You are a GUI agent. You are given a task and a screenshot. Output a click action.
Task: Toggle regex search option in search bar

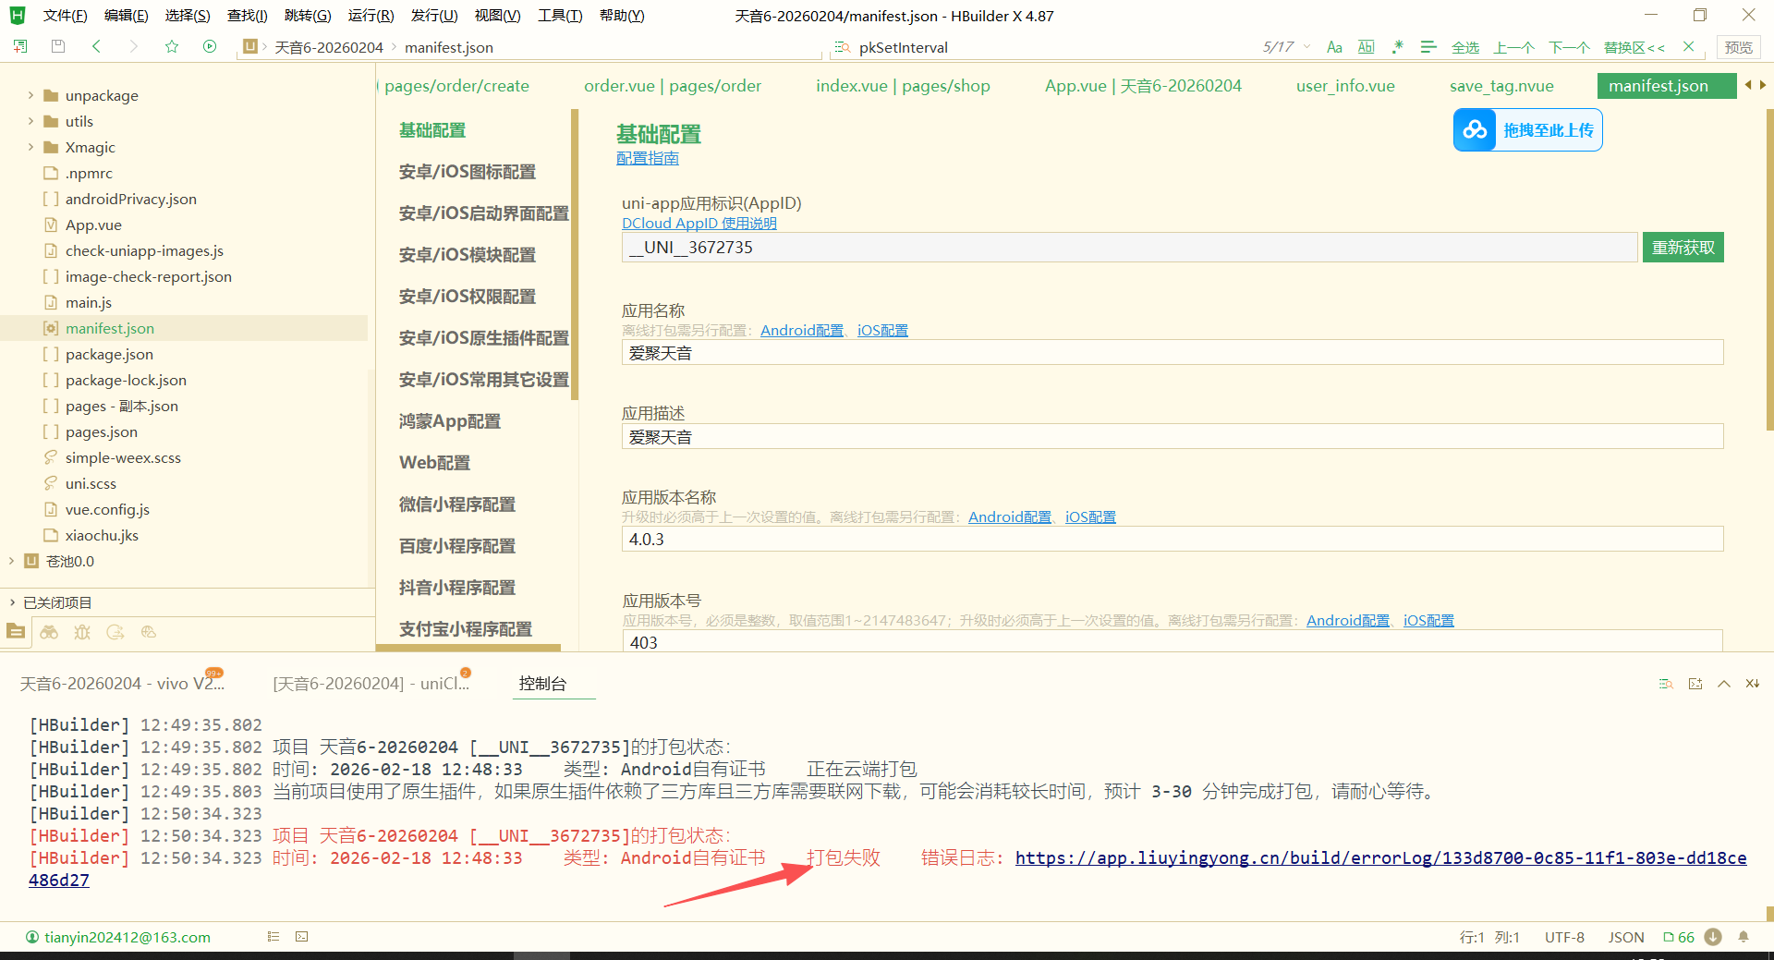[x=1397, y=47]
